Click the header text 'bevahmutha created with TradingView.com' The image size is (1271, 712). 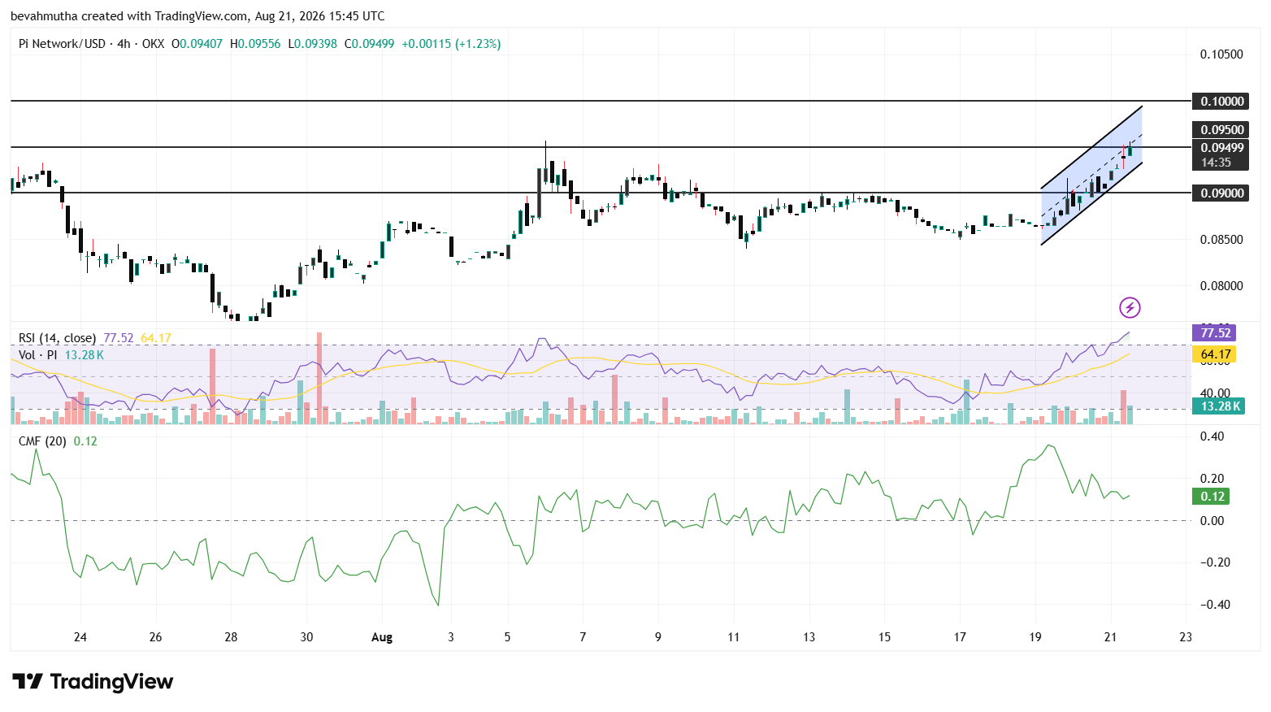click(129, 16)
